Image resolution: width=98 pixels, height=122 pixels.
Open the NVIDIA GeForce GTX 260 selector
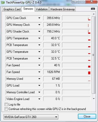31,117
